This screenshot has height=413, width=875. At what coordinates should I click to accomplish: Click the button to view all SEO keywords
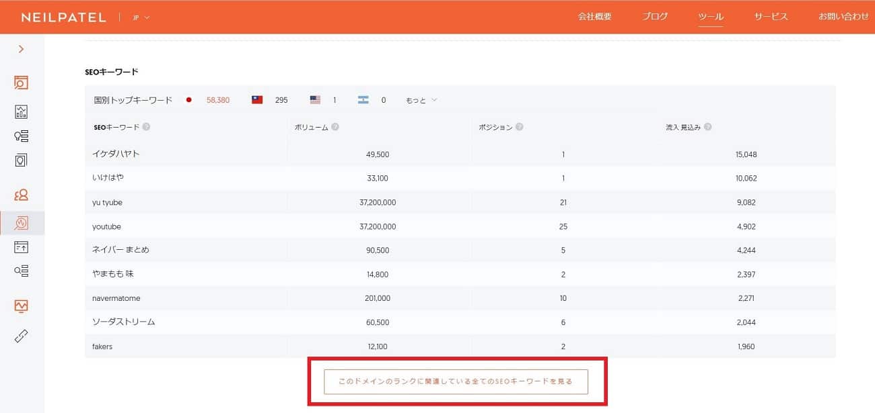[456, 381]
